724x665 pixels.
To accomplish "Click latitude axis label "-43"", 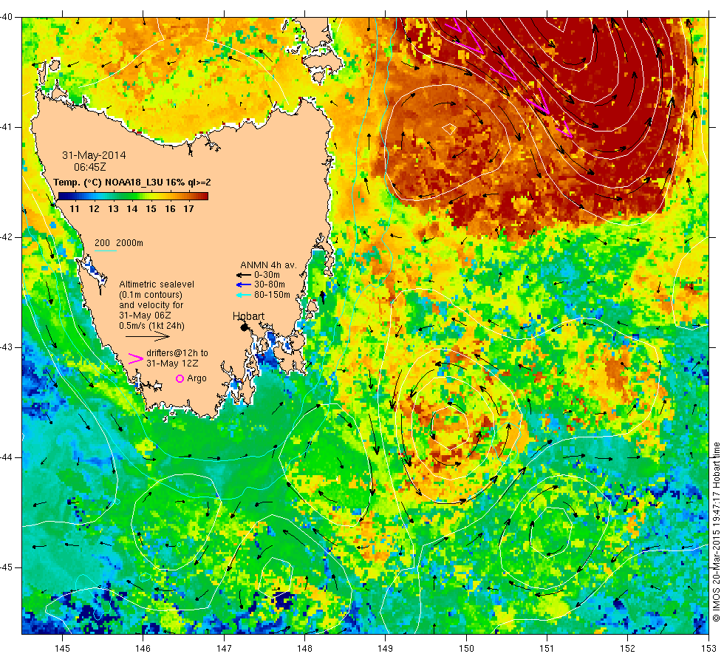I will tap(6, 347).
